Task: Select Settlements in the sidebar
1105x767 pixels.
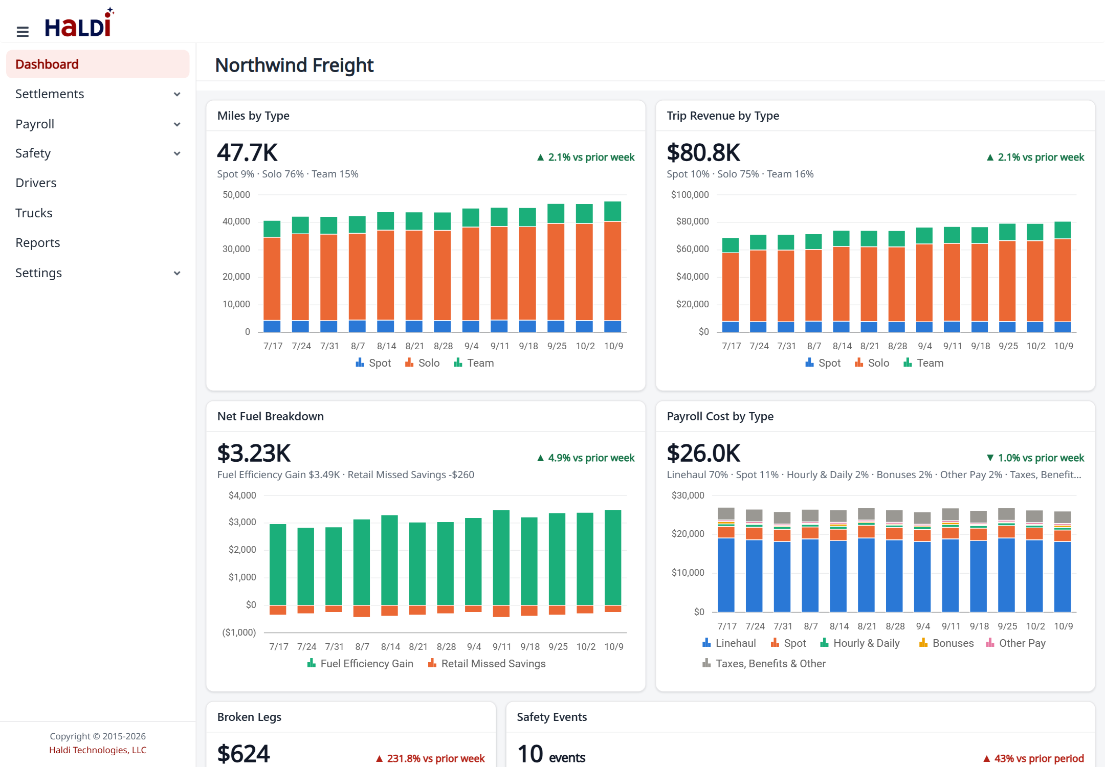Action: [50, 94]
